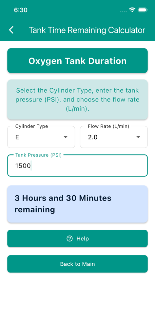Click the 1500 value in the pressure field
The height and width of the screenshot is (335, 155).
click(23, 166)
